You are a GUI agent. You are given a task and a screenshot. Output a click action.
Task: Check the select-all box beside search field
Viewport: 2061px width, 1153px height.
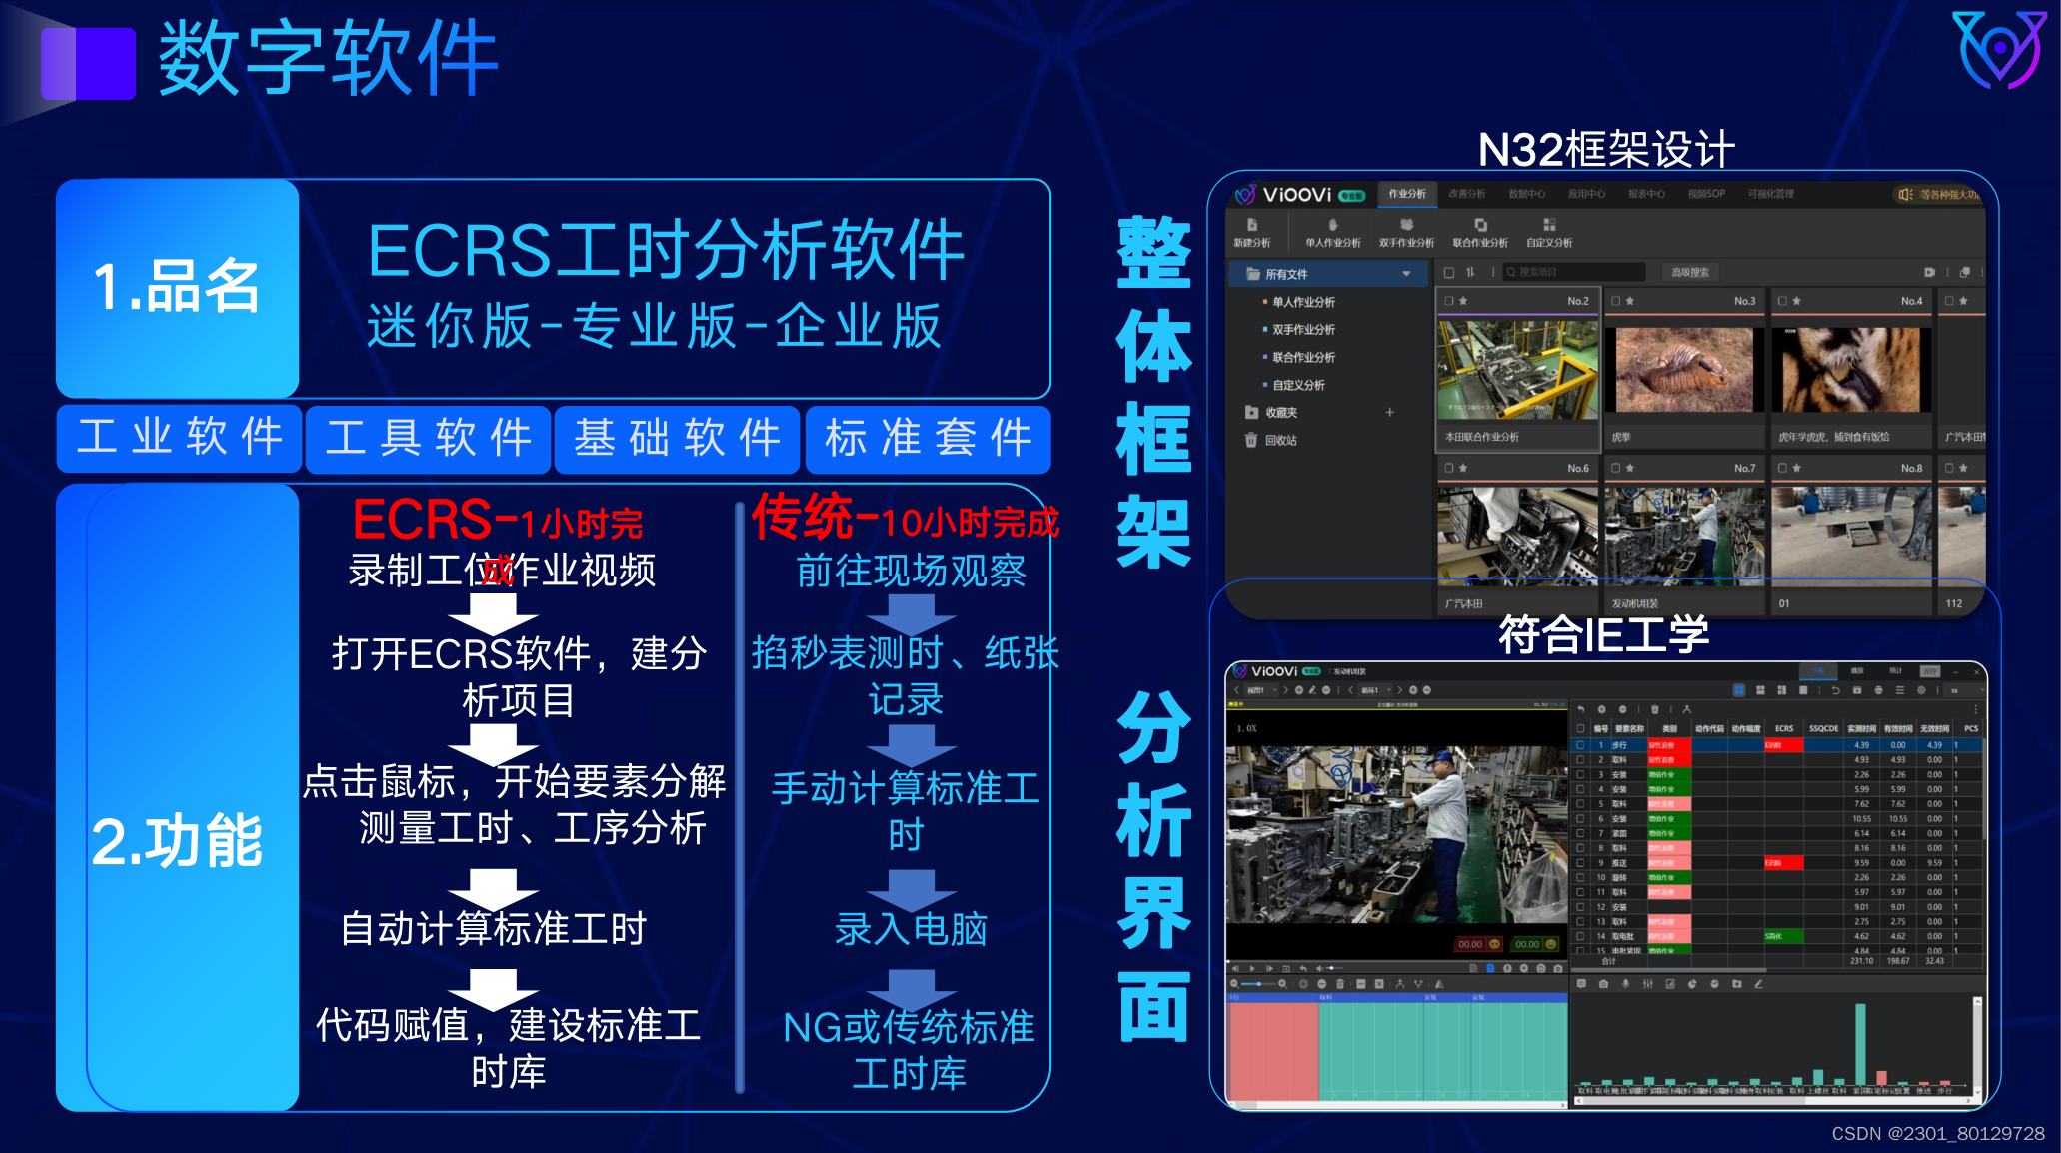(1449, 272)
